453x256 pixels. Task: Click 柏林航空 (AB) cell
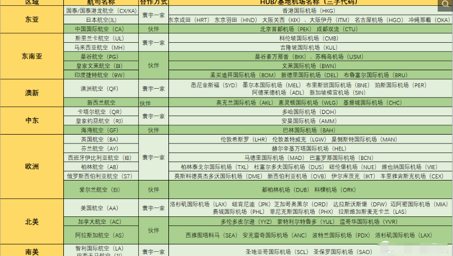pos(101,167)
